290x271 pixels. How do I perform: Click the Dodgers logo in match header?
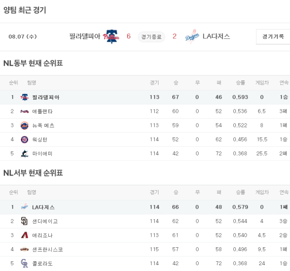(192, 37)
